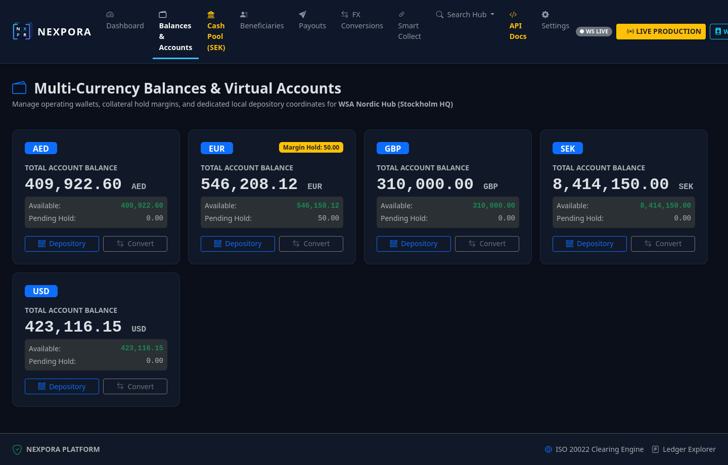Go to Payouts via the paper plane icon
Viewport: 728px width, 465px height.
pos(302,15)
